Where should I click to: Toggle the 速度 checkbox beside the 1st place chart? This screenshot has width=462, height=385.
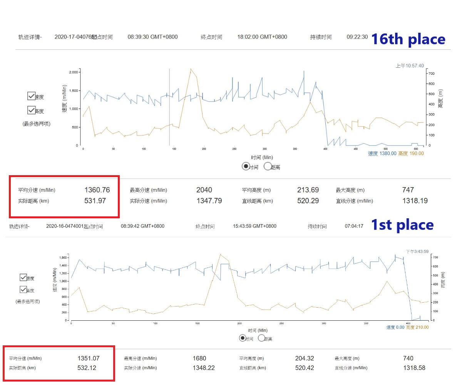tap(23, 278)
